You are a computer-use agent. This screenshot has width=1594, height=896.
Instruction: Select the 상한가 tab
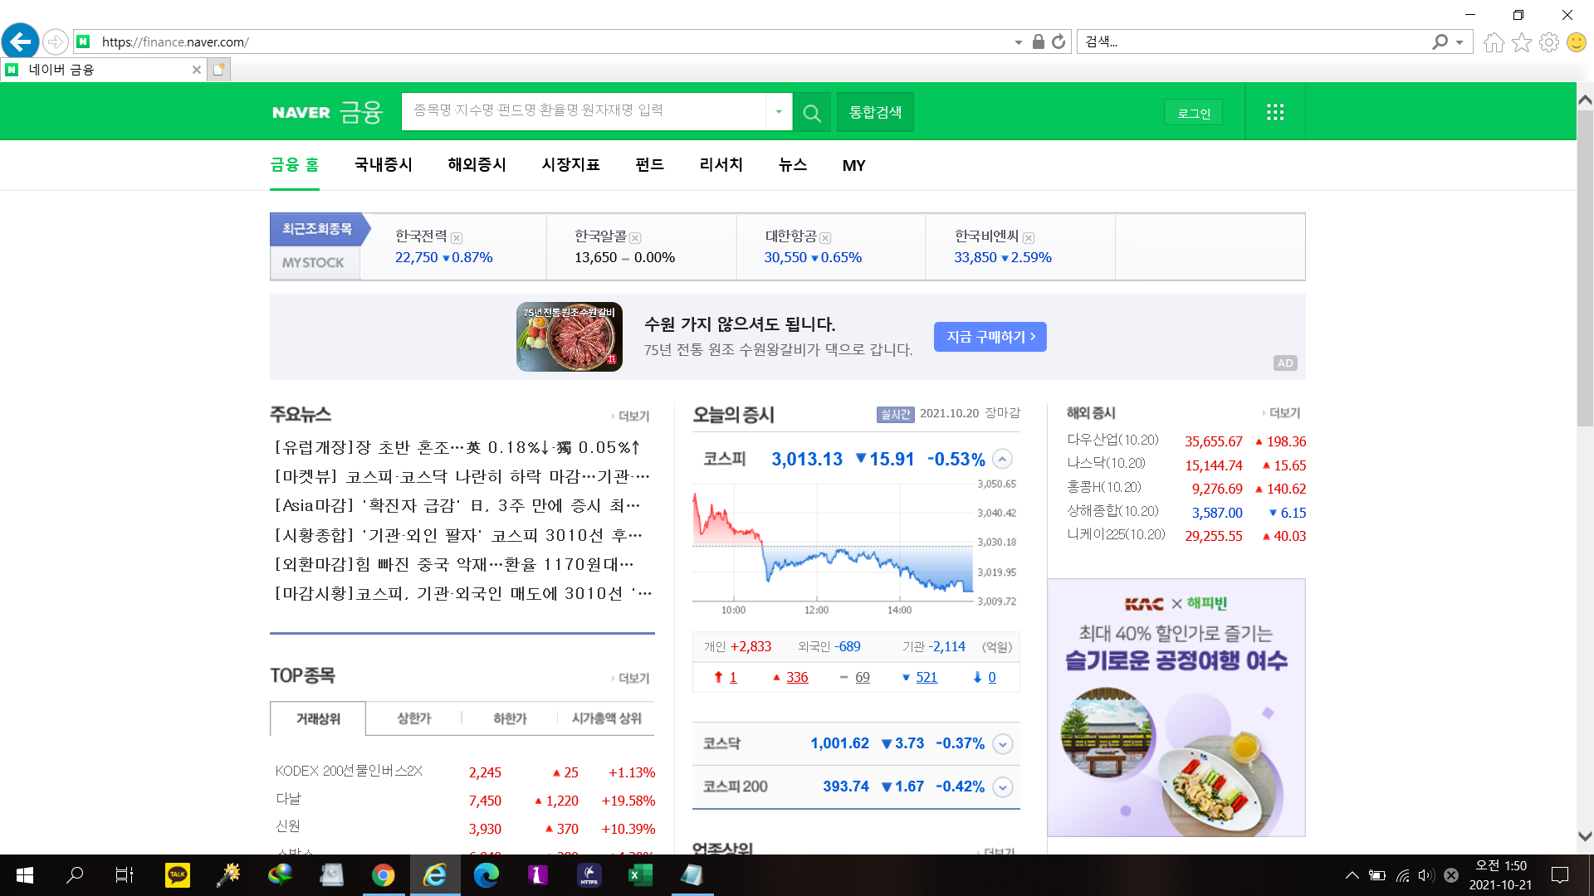[414, 718]
